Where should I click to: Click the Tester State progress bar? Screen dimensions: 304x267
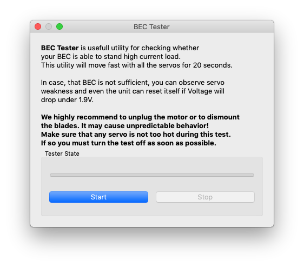(152, 175)
